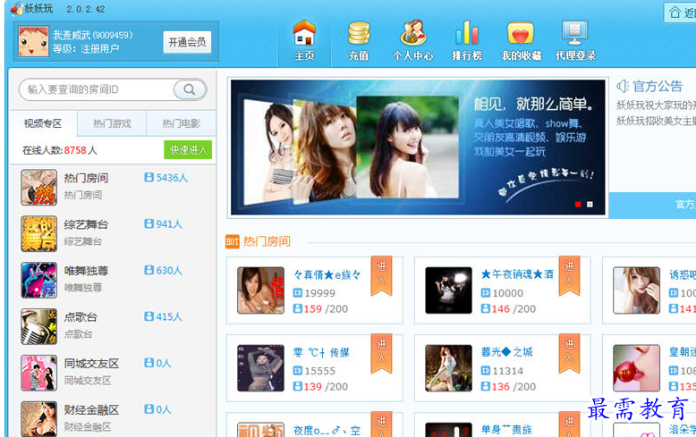Click the green 快速进入 button
This screenshot has height=437, width=696.
pyautogui.click(x=188, y=150)
